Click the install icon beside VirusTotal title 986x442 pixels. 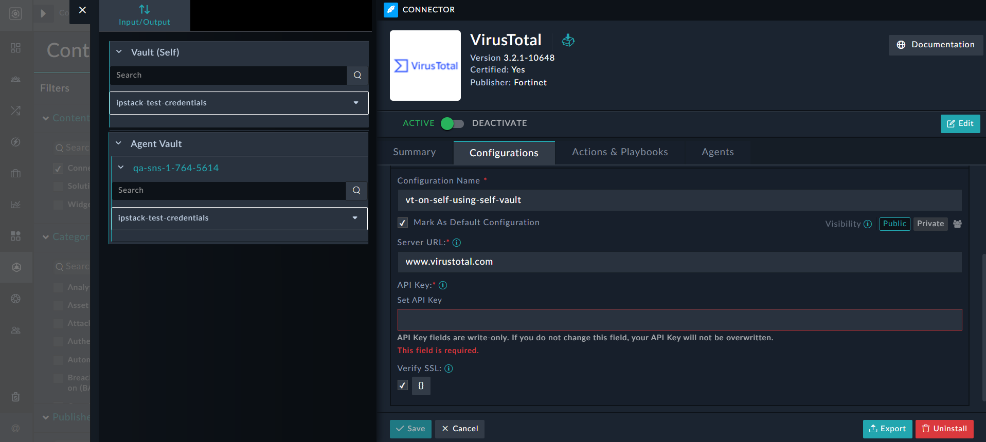(568, 40)
